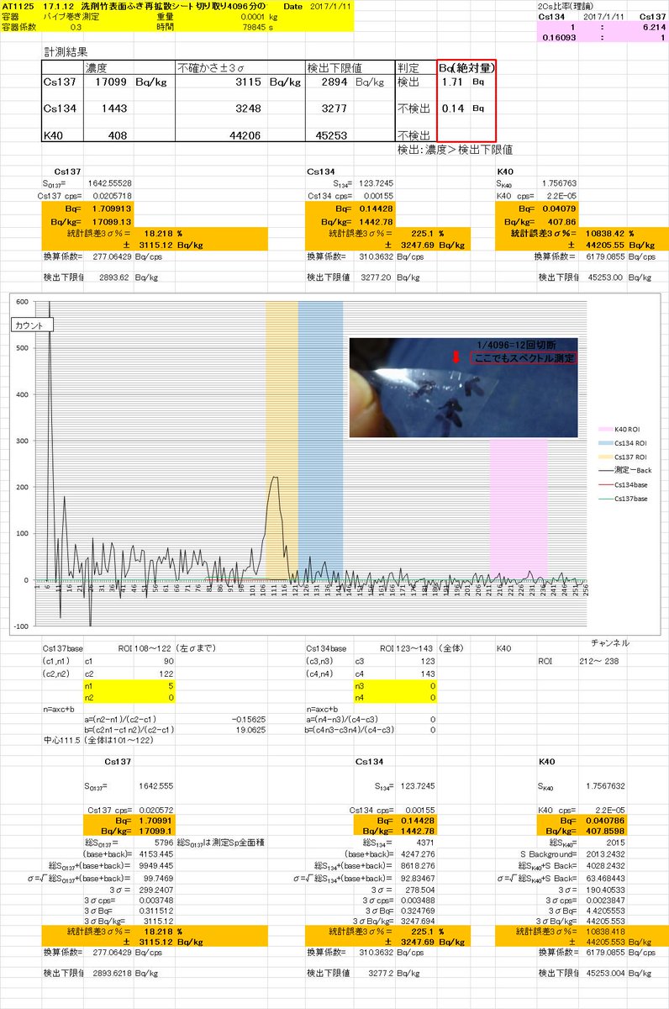Click the チャンネル axis label
The width and height of the screenshot is (669, 1009).
point(611,642)
